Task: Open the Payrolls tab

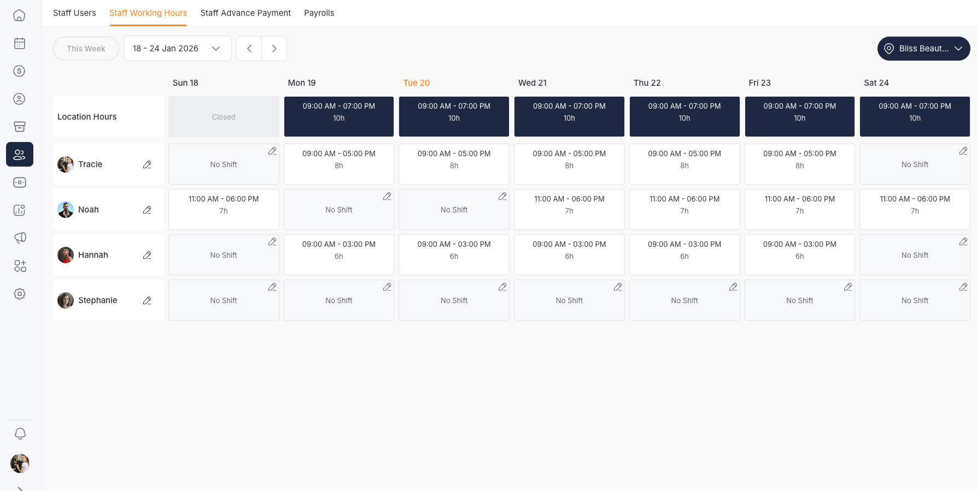Action: click(x=319, y=13)
